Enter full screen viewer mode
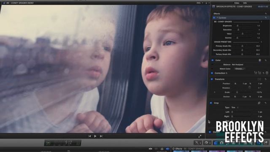The height and width of the screenshot is (152, 270). pyautogui.click(x=200, y=136)
